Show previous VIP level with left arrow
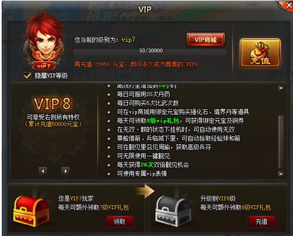Image resolution: width=293 pixels, height=236 pixels. click(43, 171)
